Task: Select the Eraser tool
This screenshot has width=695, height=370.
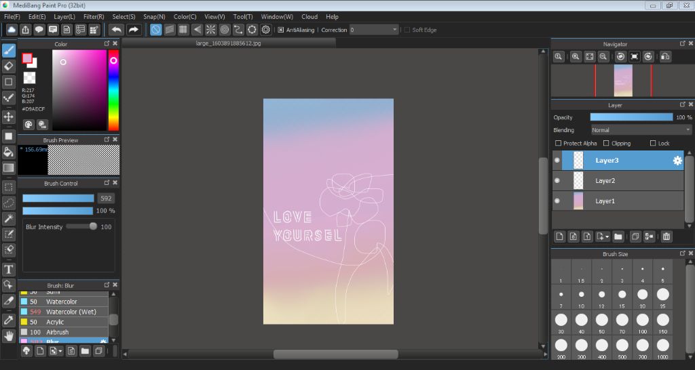Action: [x=8, y=66]
